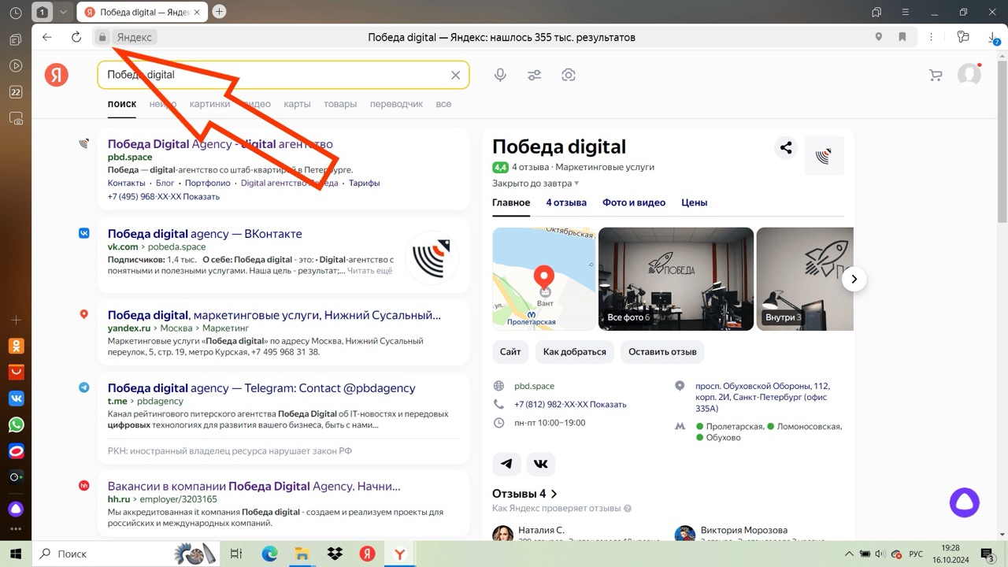Open the password manager key icon

click(962, 37)
